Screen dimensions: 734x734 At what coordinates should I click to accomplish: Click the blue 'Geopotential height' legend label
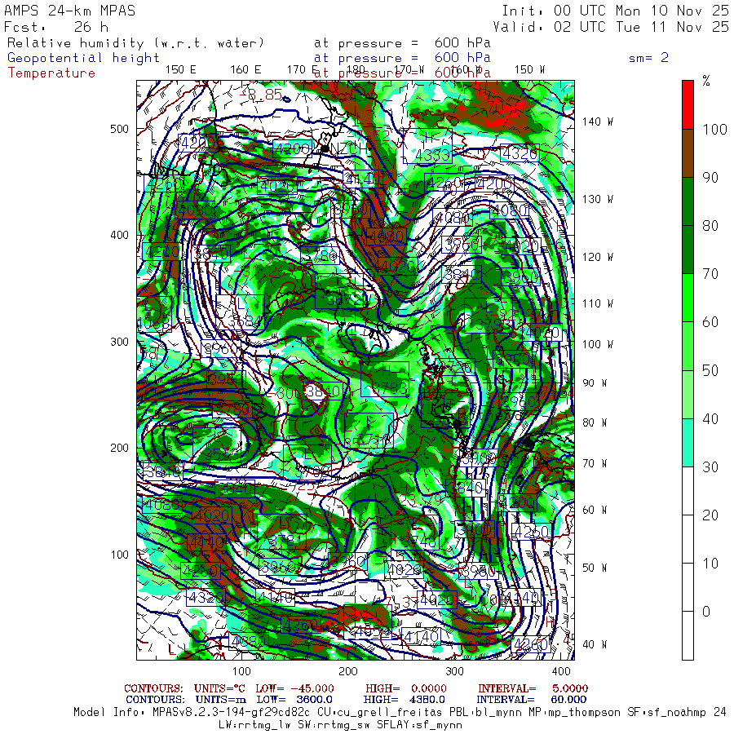pos(83,58)
